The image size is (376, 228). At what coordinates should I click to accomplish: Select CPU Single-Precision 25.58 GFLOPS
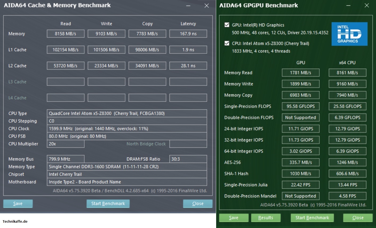[x=347, y=106]
